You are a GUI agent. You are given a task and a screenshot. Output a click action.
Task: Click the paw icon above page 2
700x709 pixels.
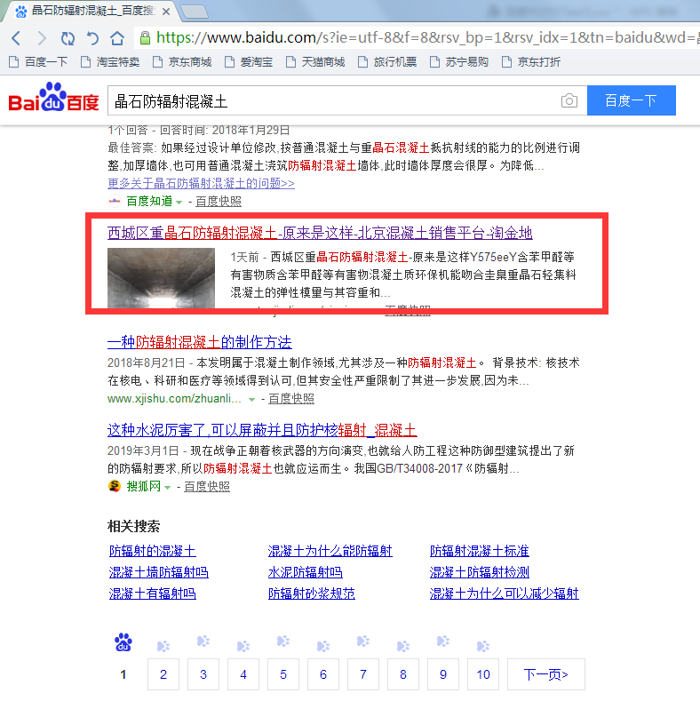(x=163, y=646)
